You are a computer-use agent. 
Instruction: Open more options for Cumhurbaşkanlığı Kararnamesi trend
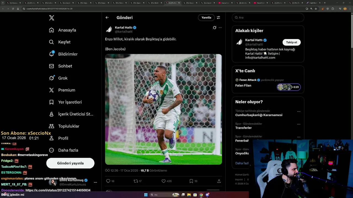point(299,112)
